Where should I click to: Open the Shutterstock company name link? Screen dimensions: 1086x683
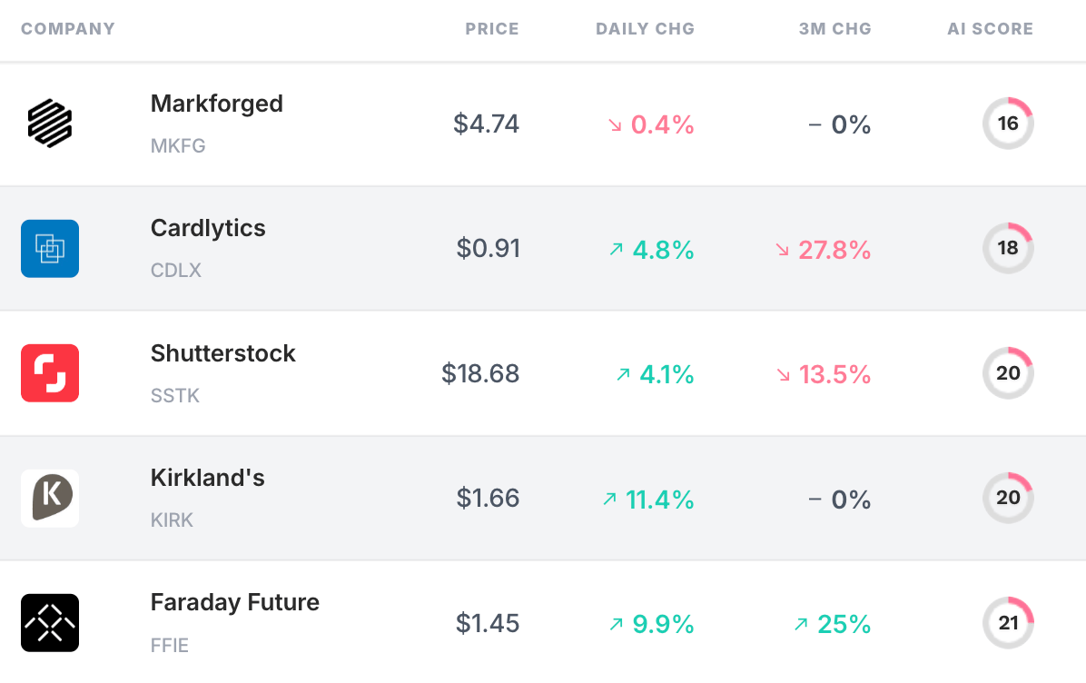pyautogui.click(x=223, y=353)
